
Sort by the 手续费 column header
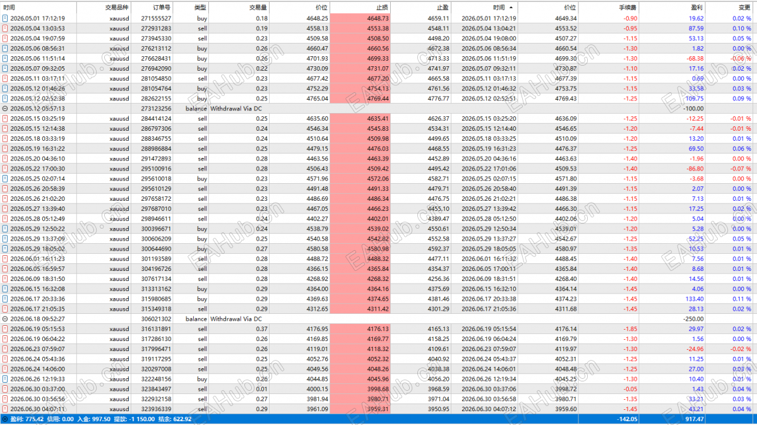[x=628, y=7]
